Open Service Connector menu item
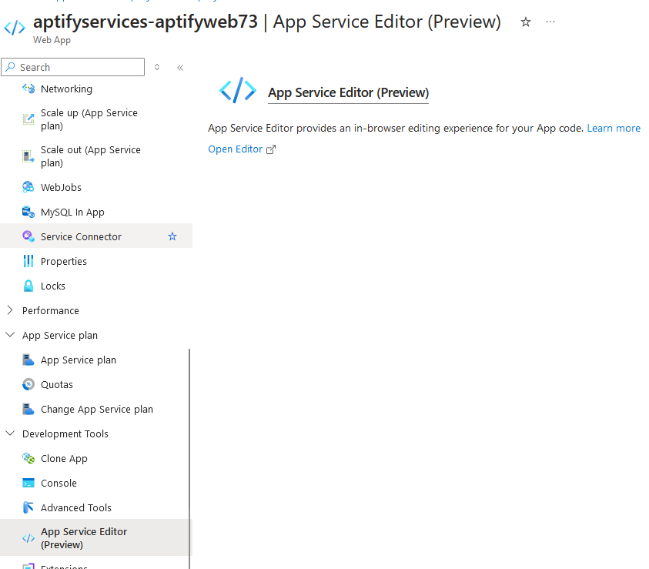The width and height of the screenshot is (649, 569). [81, 236]
